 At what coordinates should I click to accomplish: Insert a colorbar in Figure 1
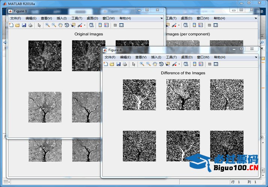(100, 25)
